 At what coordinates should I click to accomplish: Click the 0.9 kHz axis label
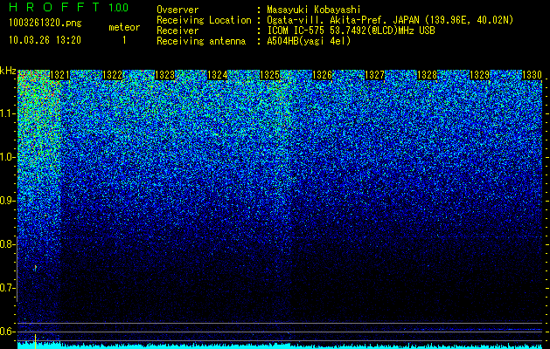pos(7,201)
